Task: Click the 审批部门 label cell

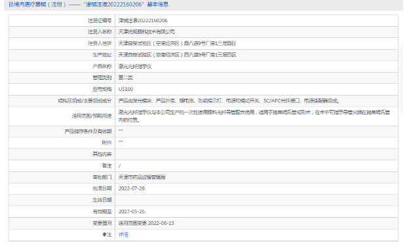Action: coord(62,177)
